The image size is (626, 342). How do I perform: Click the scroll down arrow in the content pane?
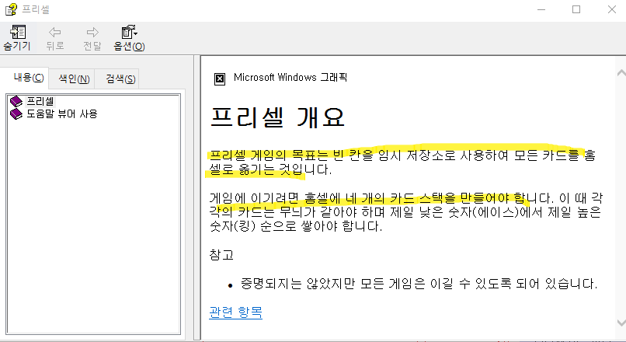tap(621, 323)
